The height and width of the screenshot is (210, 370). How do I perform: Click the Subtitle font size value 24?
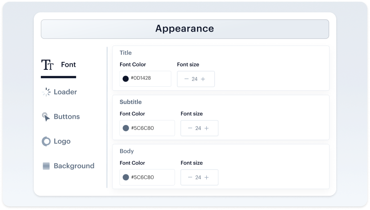tap(198, 128)
